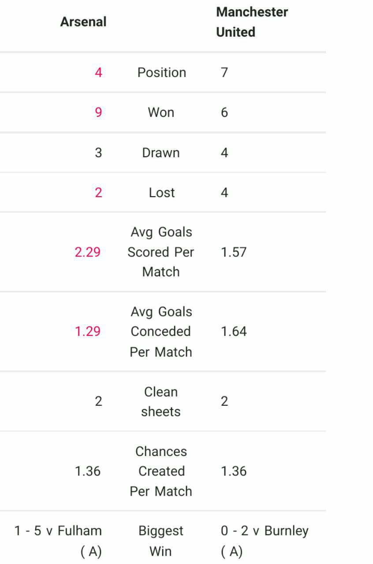Click Arsenal's position value 4
Viewport: 373px width, 564px height.
(x=98, y=72)
